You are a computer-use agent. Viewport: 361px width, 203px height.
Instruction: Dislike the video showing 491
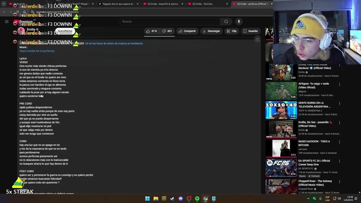(167, 31)
